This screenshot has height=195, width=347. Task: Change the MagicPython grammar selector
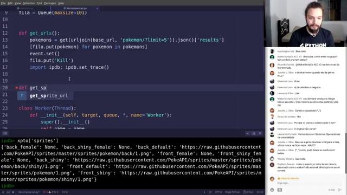(233, 192)
